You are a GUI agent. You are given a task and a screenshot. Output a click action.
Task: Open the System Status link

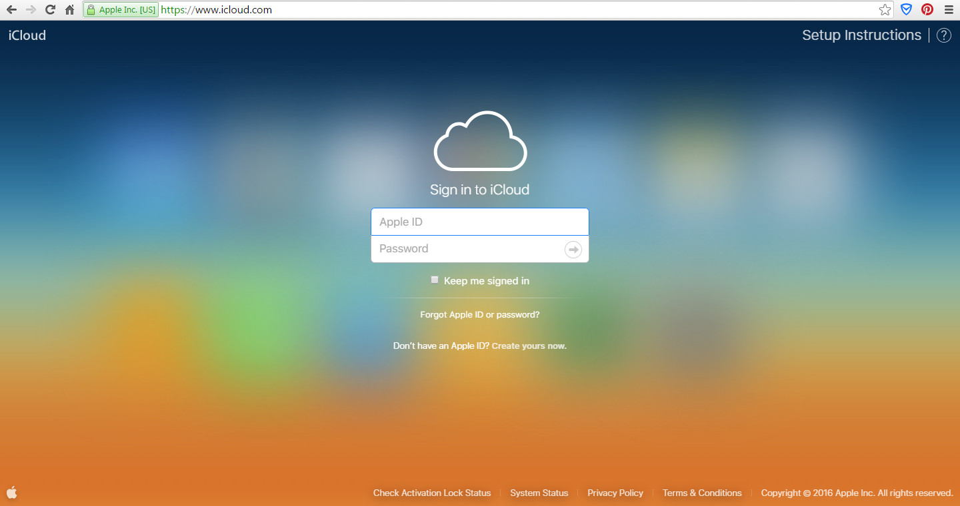539,493
